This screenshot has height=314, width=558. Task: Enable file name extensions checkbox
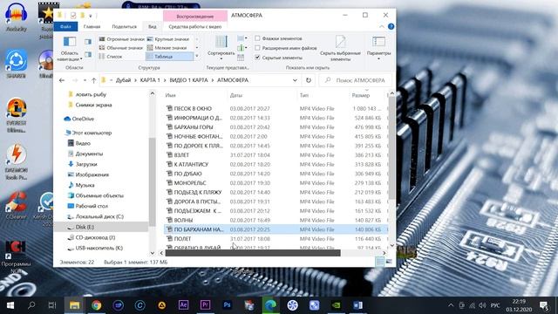tap(286, 48)
